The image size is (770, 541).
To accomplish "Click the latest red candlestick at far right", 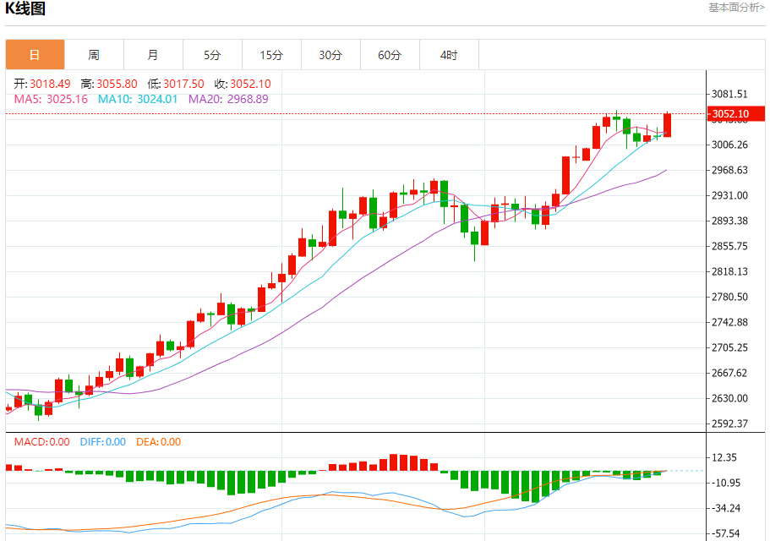I will (667, 124).
